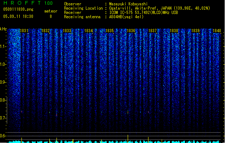The width and height of the screenshot is (225, 143).
Task: Click the 1839 time label
Action: 195,31
